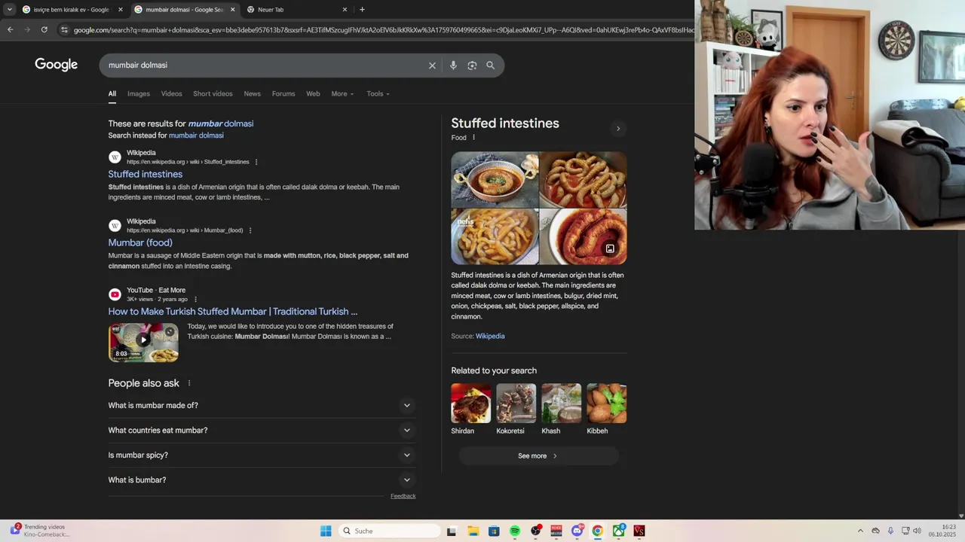965x542 pixels.
Task: Switch to the isviçre'bern kiralık ev browser tab
Action: (72, 10)
